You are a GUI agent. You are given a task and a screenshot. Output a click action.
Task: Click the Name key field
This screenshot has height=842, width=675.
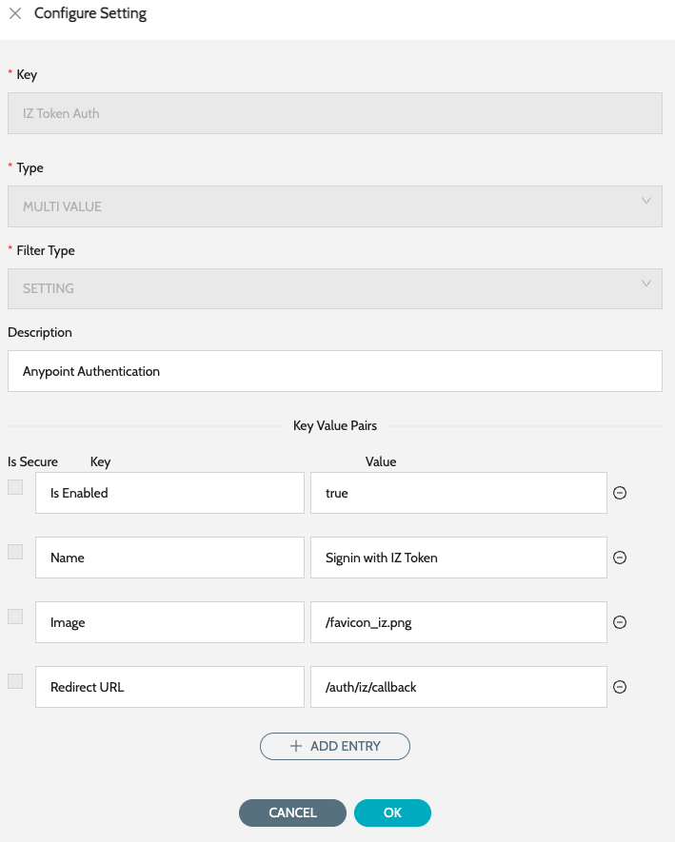(x=169, y=558)
